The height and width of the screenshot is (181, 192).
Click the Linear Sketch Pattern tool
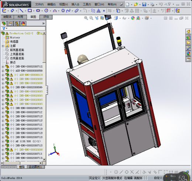[137, 11]
